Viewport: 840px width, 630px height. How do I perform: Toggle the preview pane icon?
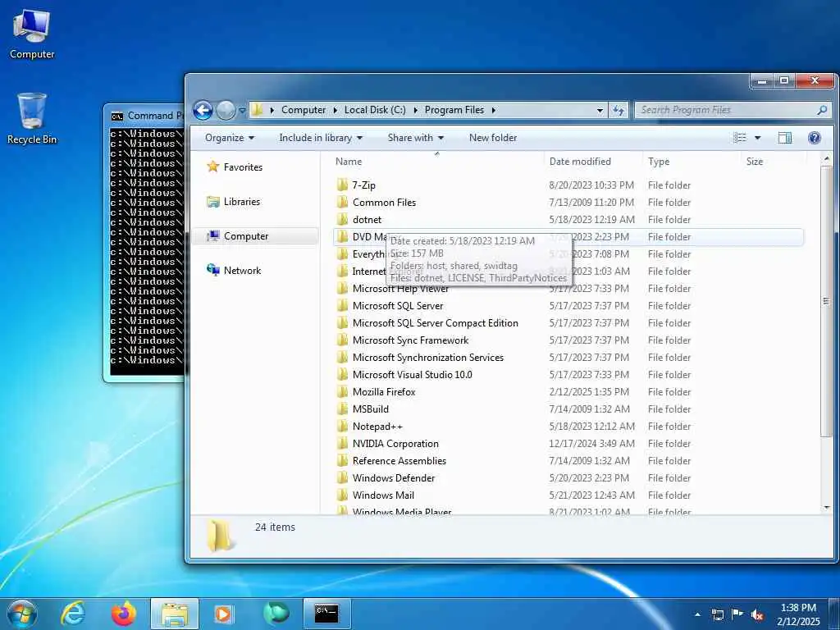point(785,138)
